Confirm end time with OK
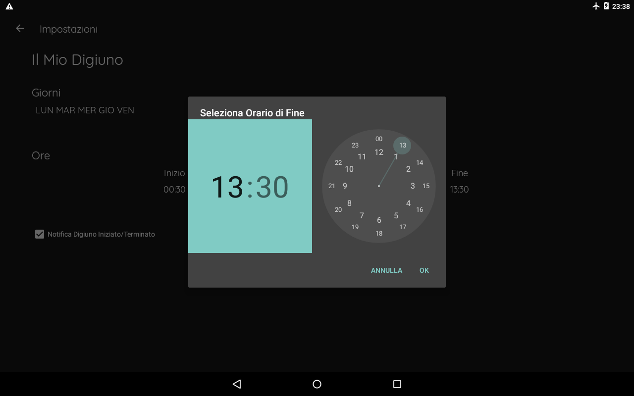Viewport: 634px width, 396px height. click(424, 270)
